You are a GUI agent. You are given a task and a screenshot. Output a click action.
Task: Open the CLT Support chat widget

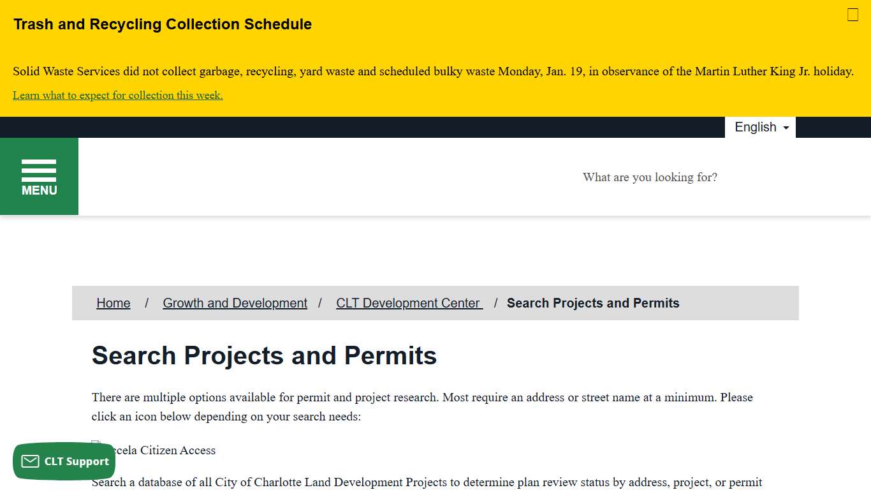tap(64, 461)
